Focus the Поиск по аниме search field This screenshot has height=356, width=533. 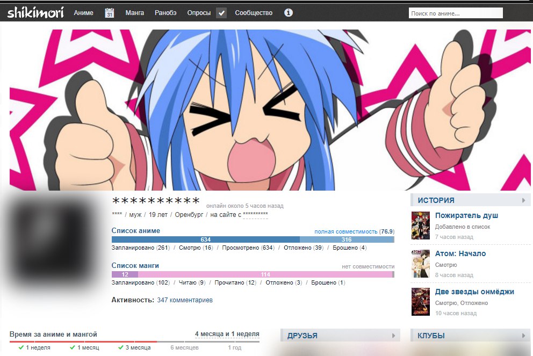click(x=456, y=13)
